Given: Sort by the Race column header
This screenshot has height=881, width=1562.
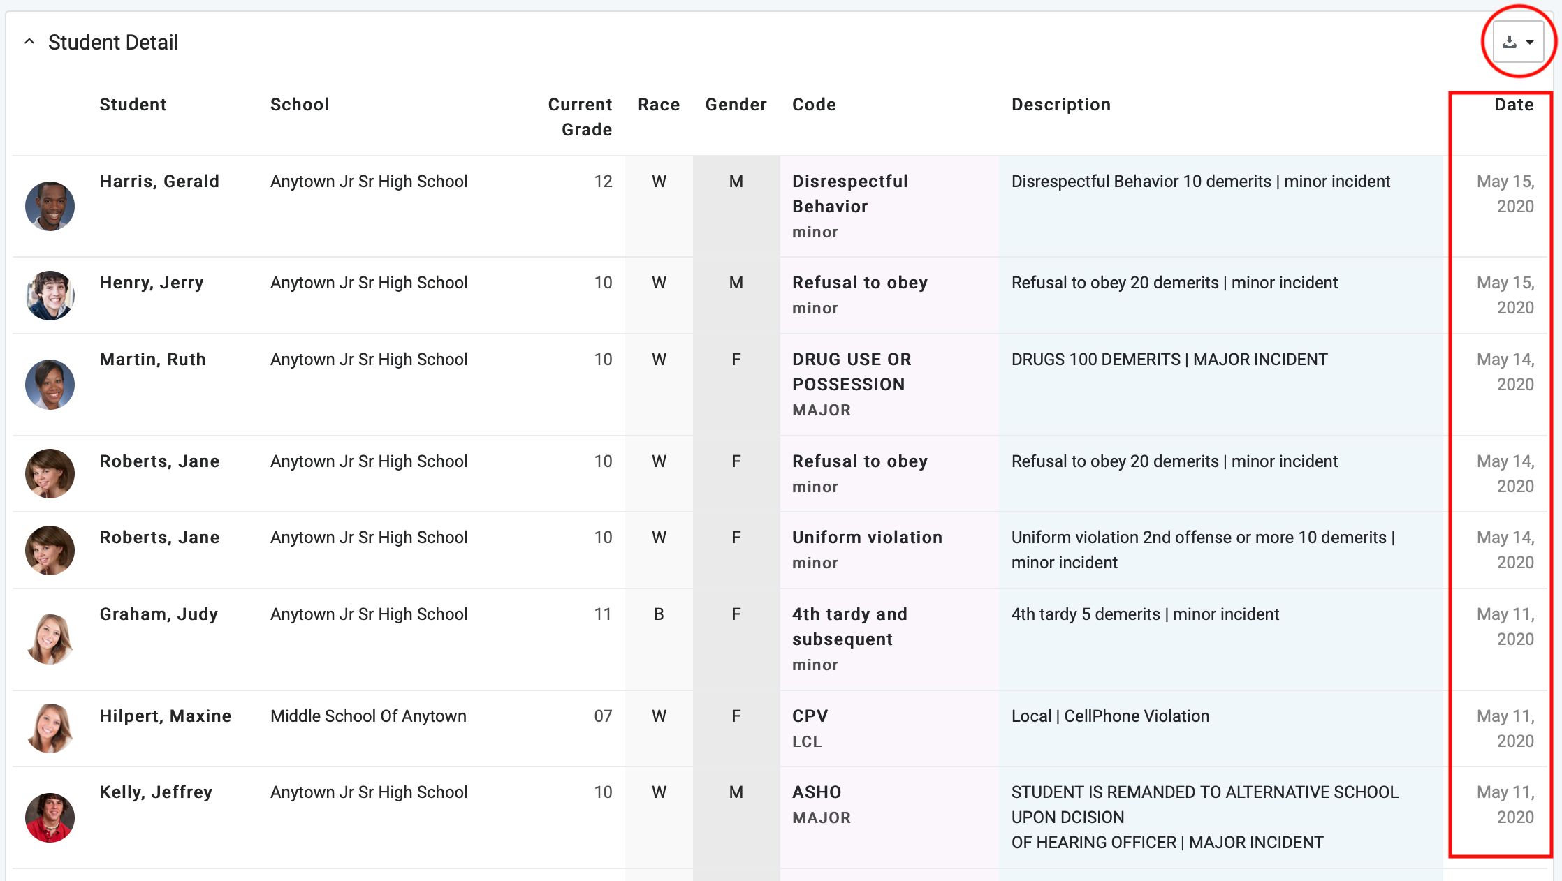Looking at the screenshot, I should pyautogui.click(x=659, y=105).
